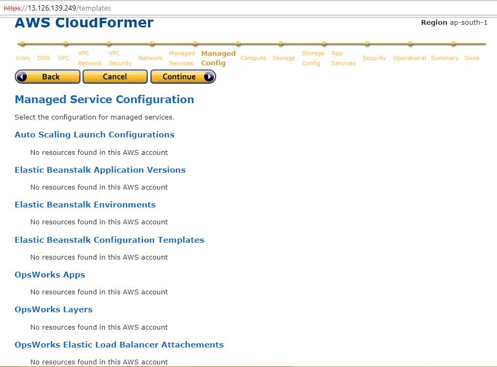Viewport: 497px width, 367px height.
Task: Go to the App Services step
Action: [x=343, y=58]
